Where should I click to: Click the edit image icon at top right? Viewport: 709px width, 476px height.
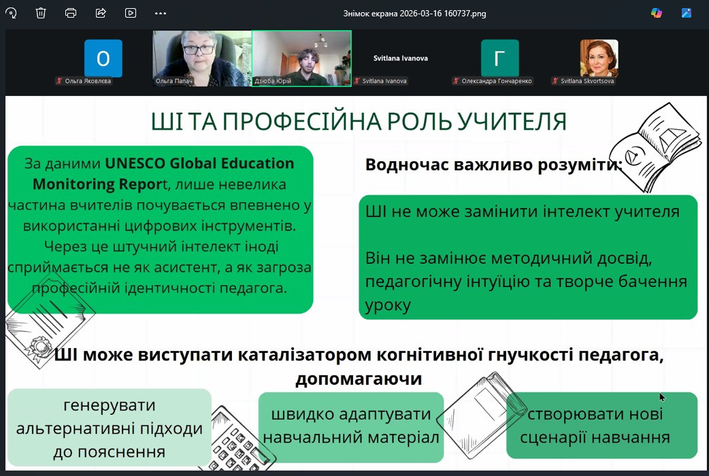(687, 13)
